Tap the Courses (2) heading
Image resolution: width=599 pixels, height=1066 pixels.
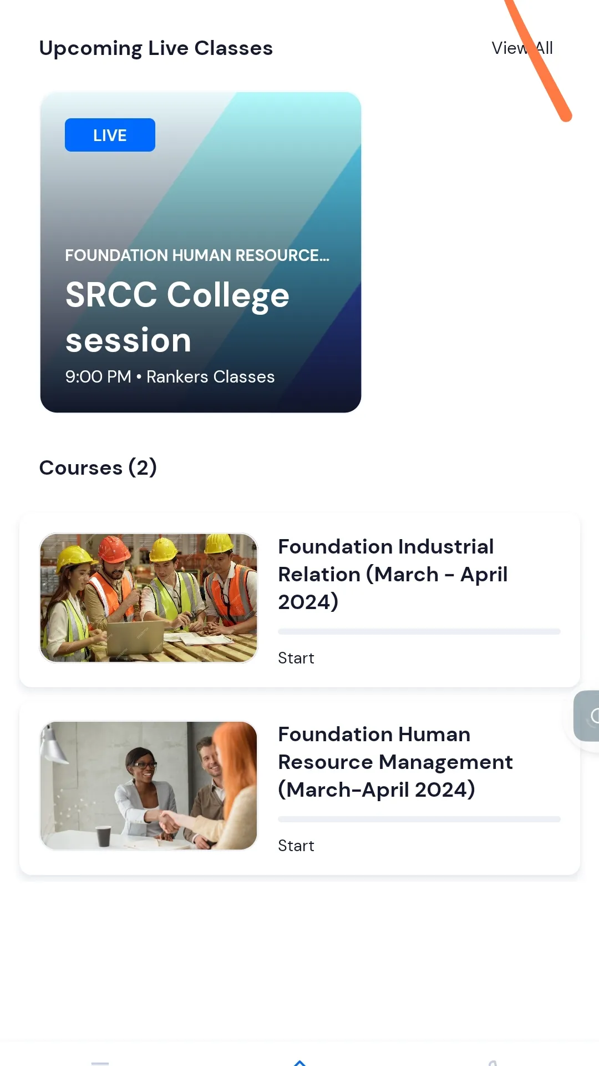(98, 467)
